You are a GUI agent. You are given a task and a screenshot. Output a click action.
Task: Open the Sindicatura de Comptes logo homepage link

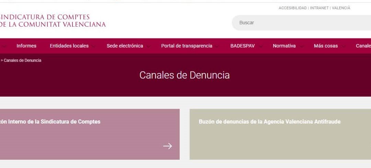pos(53,21)
